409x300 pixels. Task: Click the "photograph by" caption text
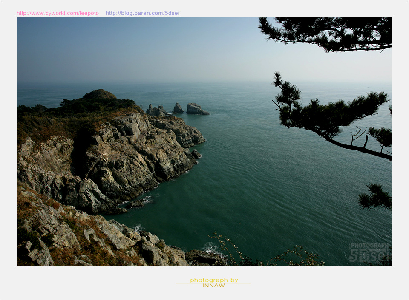pos(214,280)
